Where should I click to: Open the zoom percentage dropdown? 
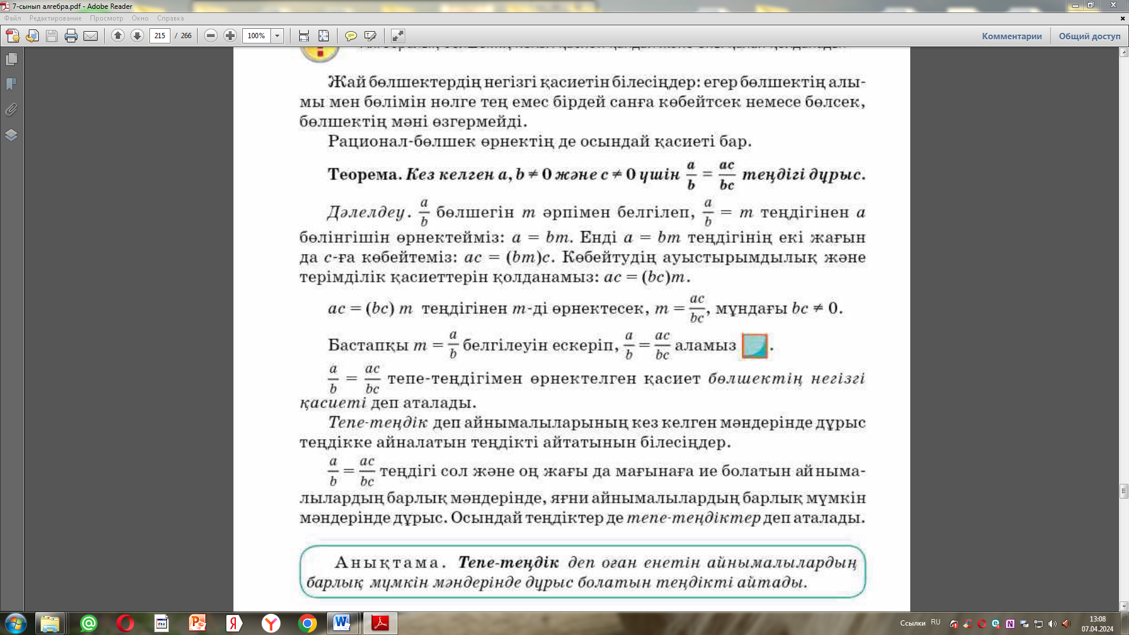click(x=277, y=36)
